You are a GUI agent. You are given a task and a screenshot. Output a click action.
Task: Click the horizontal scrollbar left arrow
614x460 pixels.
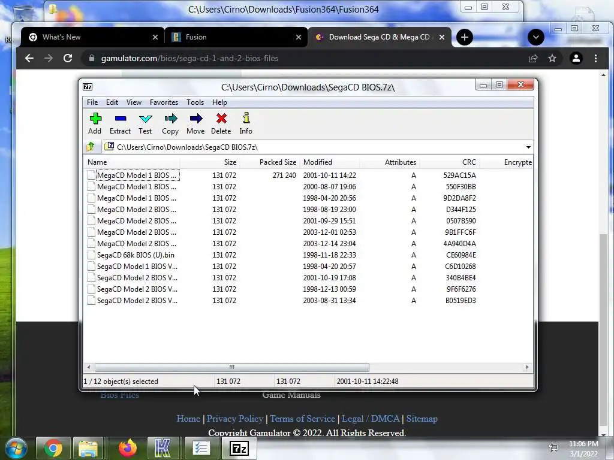tap(89, 367)
